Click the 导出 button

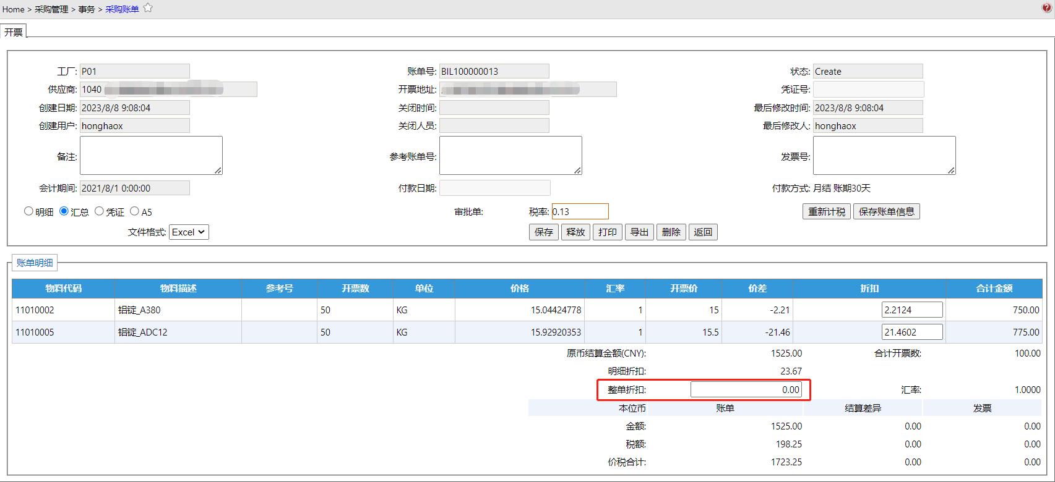639,232
